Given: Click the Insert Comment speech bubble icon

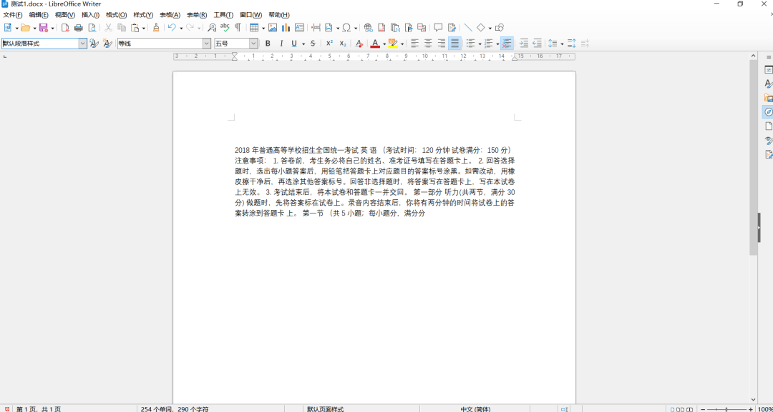Looking at the screenshot, I should 438,28.
